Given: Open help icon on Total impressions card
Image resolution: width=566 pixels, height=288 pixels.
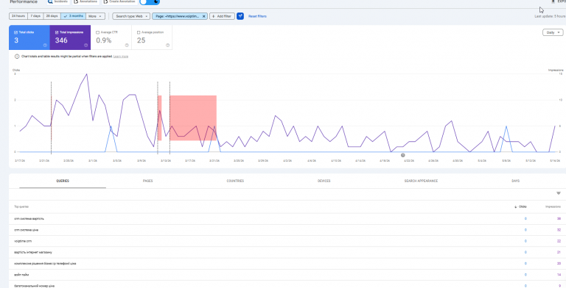Looking at the screenshot, I should click(x=86, y=46).
